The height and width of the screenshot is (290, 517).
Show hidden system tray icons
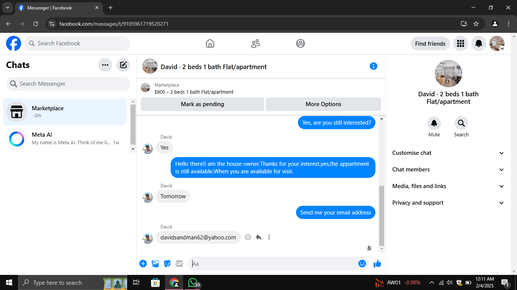431,282
